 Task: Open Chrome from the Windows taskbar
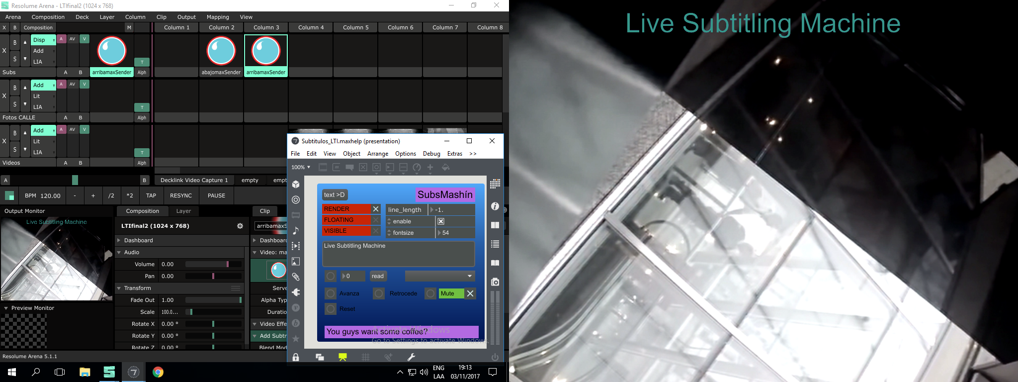(x=158, y=372)
